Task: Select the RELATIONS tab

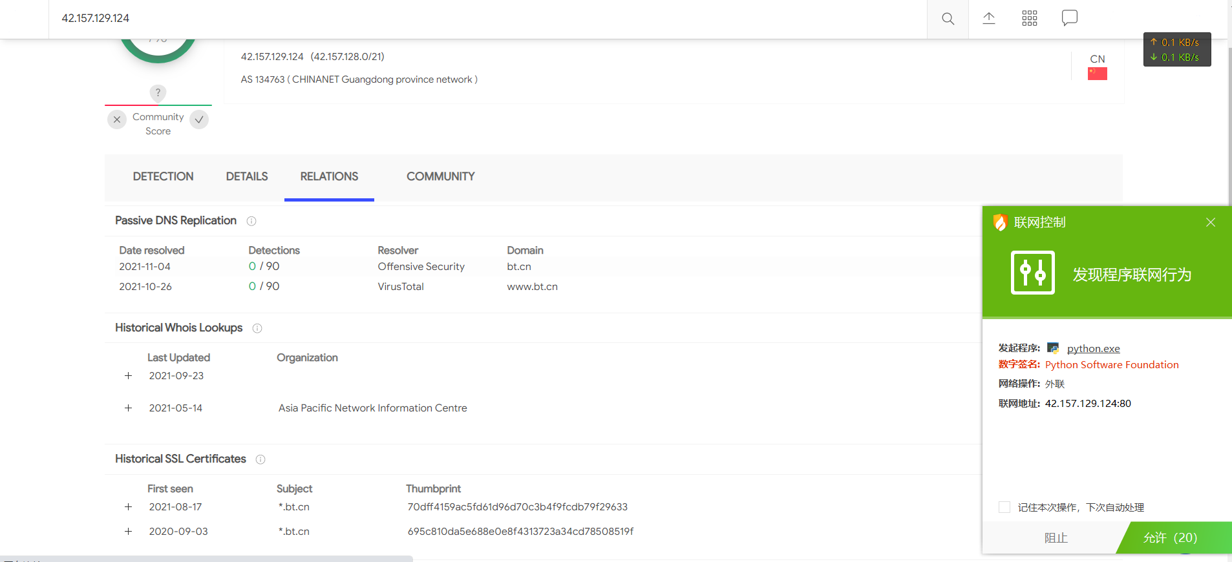Action: point(329,176)
